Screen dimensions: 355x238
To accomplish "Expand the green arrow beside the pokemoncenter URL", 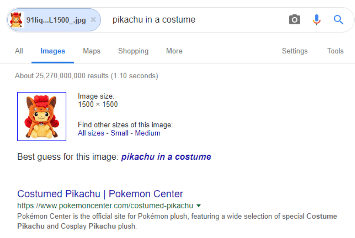I will point(199,206).
